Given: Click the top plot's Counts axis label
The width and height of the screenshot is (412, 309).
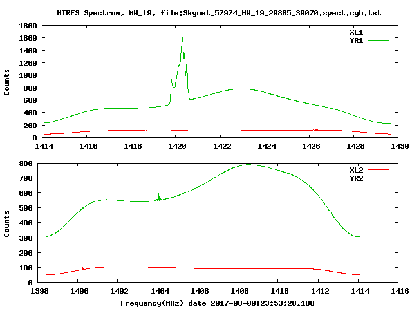Looking at the screenshot, I should tap(6, 82).
